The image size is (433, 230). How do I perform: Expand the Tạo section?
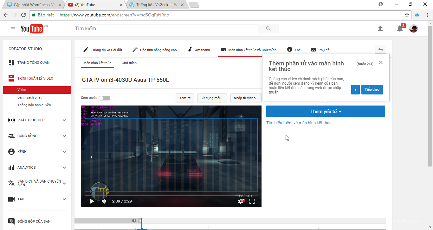tap(64, 199)
